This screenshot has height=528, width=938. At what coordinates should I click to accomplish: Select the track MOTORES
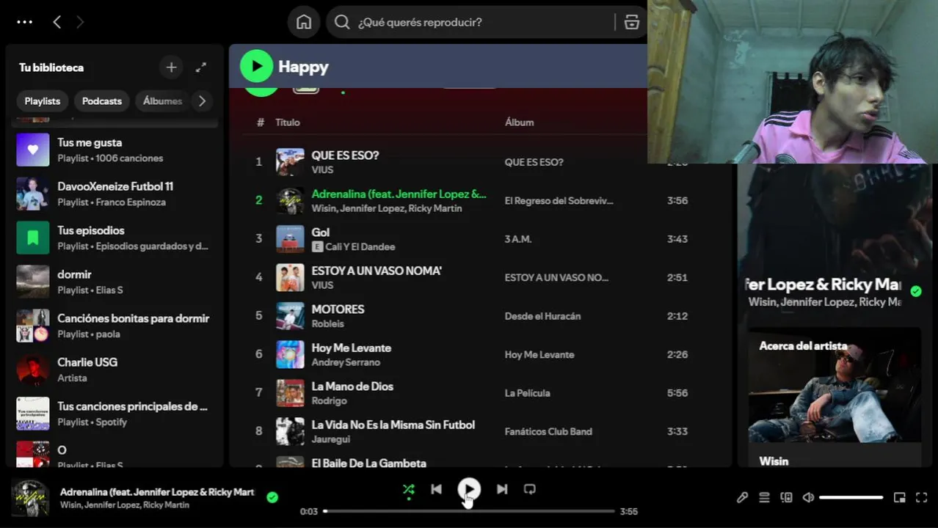338,309
